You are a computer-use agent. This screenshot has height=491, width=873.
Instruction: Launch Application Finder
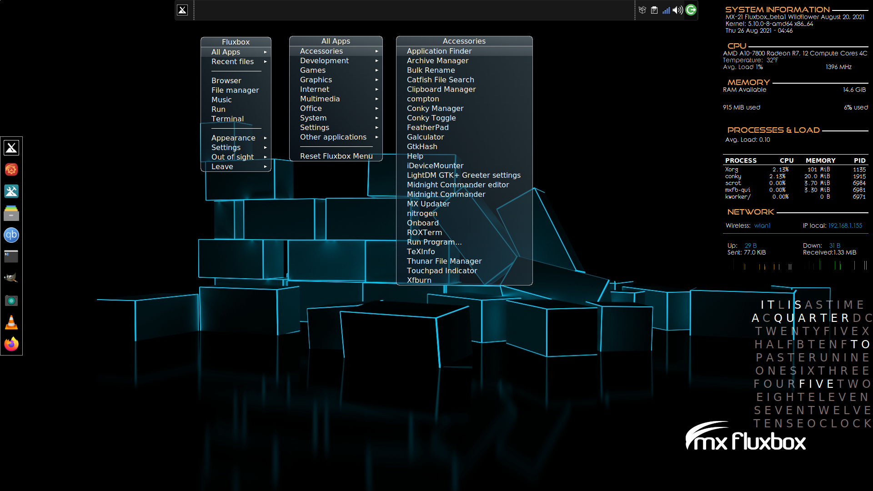(x=464, y=51)
